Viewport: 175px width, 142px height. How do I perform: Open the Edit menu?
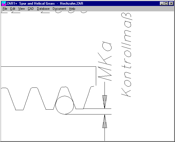click(13, 9)
